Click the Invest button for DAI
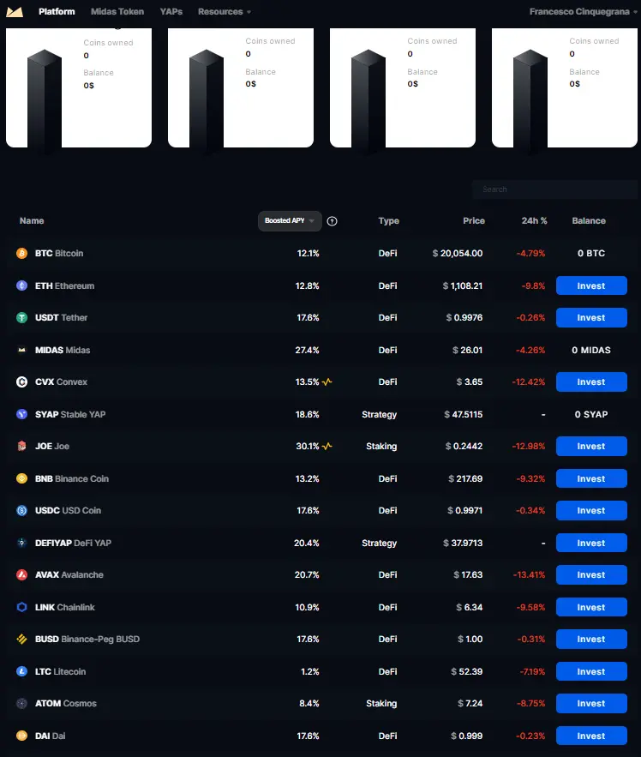Screen dimensions: 641x757 [x=591, y=736]
